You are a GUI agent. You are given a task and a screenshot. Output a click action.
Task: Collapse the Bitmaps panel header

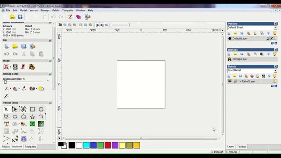click(x=275, y=50)
